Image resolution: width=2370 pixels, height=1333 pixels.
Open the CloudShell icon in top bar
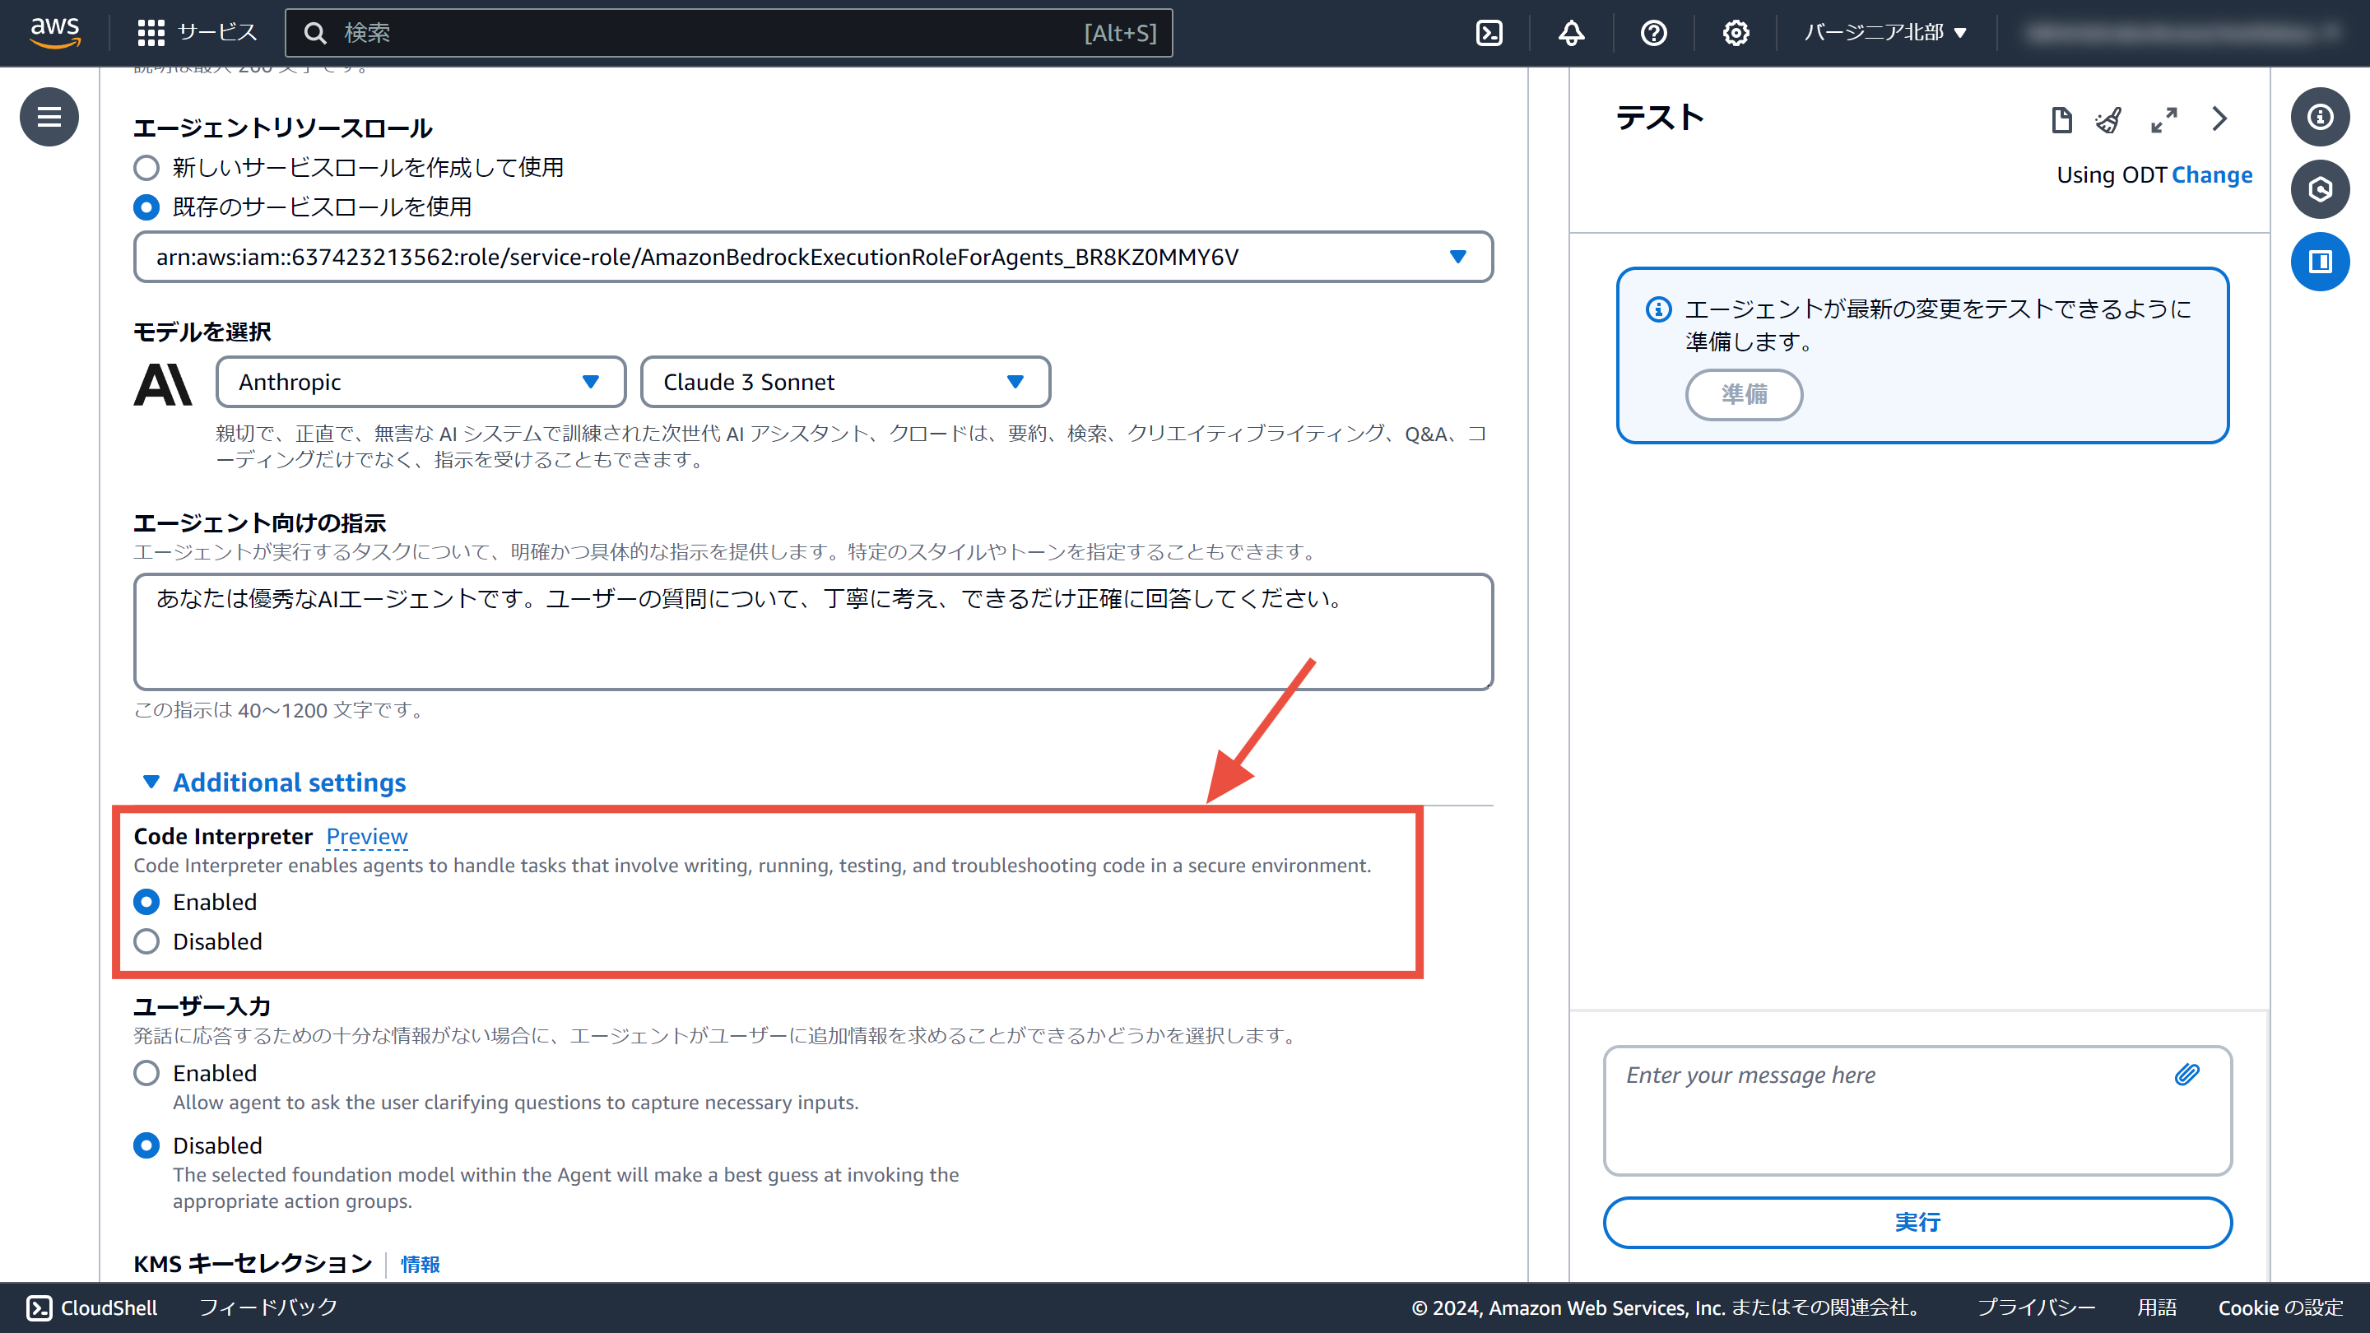1489,33
